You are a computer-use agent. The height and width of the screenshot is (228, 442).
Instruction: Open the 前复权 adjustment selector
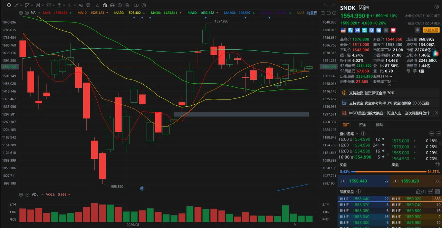click(311, 13)
